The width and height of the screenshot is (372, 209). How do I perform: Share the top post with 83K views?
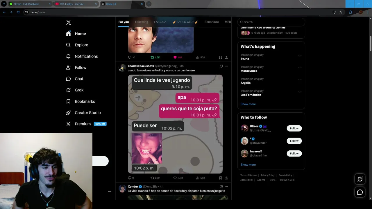(226, 57)
